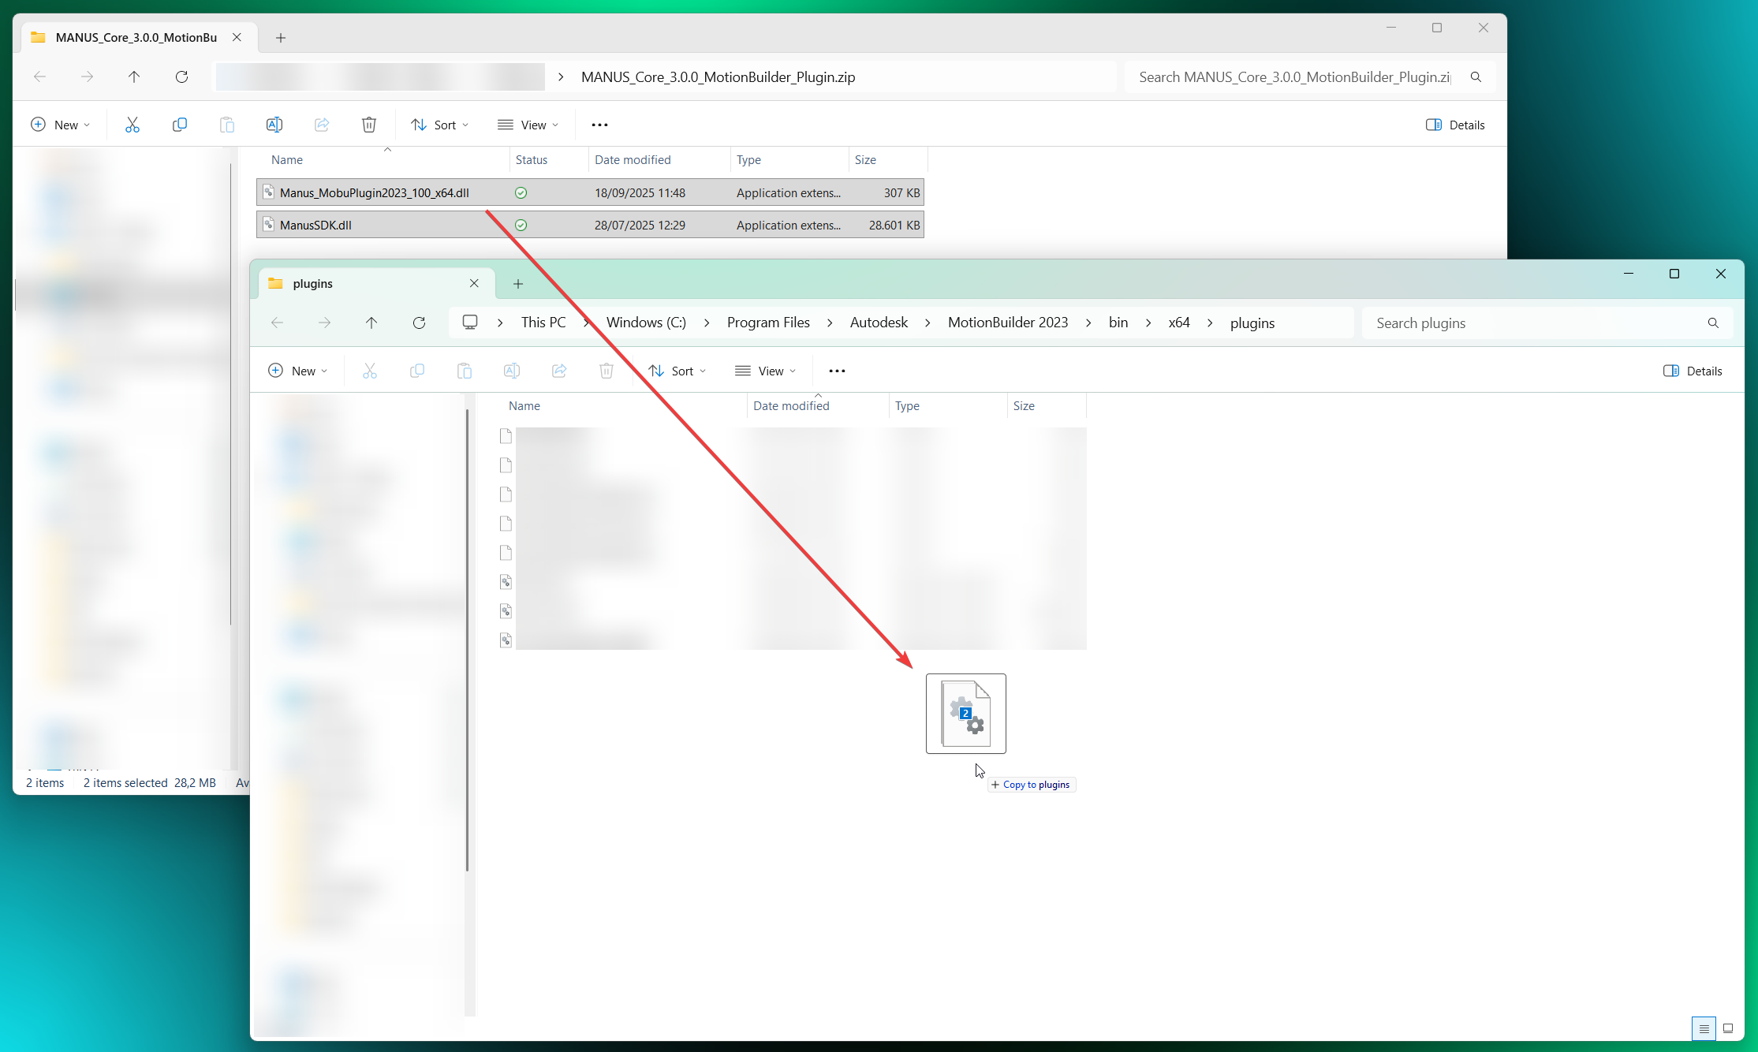Open See more ellipsis in plugins toolbar
The image size is (1758, 1052).
point(837,371)
